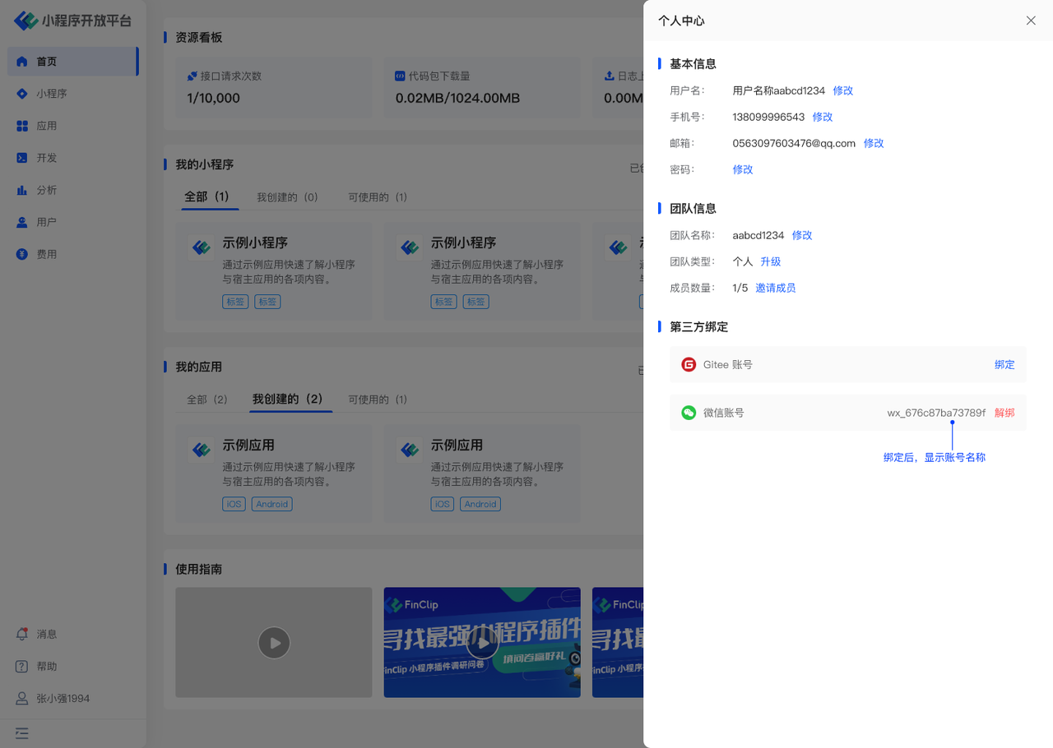Screen dimensions: 1053x748
Task: Open the 消息 notification bell
Action: coord(22,634)
